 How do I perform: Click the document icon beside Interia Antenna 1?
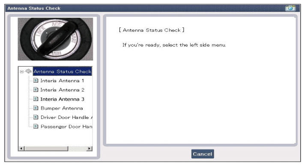(x=36, y=80)
